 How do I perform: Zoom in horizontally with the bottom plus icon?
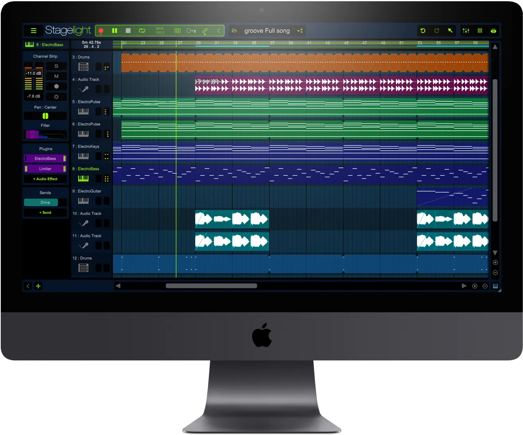click(x=475, y=286)
